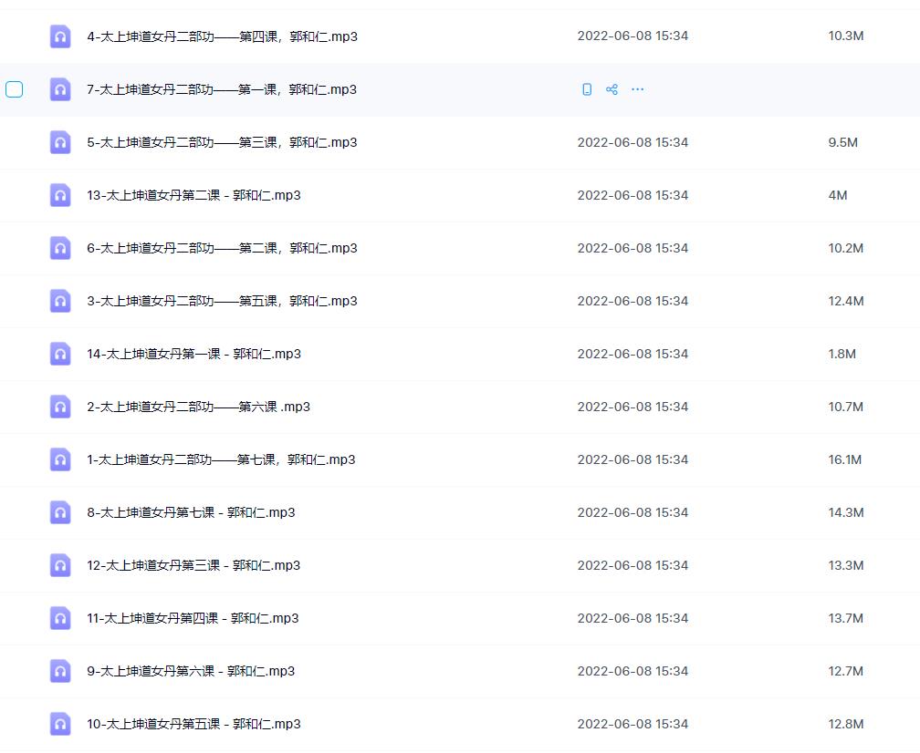
Task: Click the audio icon beside 14-太上坤道女丹第一课
Action: 60,354
